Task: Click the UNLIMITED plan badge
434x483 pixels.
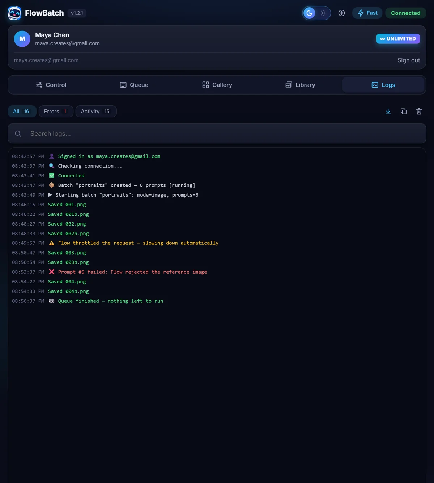Action: pos(398,39)
